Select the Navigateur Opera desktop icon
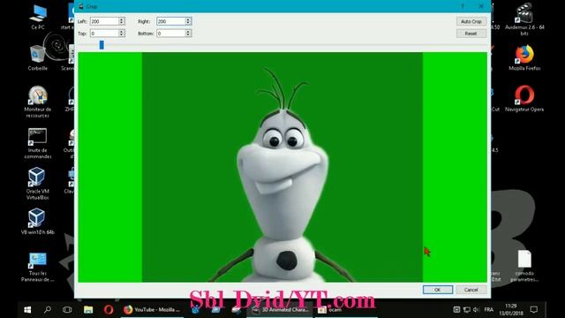The image size is (565, 318). tap(524, 98)
